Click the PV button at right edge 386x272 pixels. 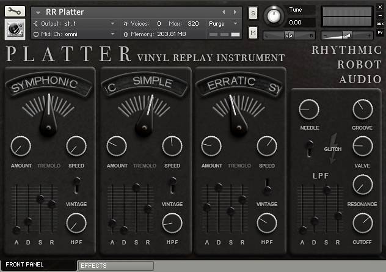coord(380,32)
